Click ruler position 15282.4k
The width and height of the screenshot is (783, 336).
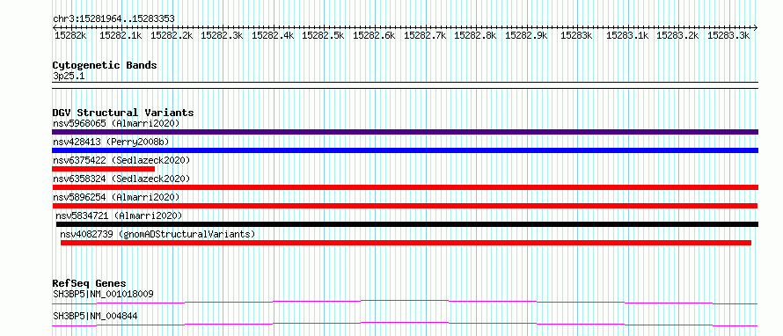coord(273,35)
